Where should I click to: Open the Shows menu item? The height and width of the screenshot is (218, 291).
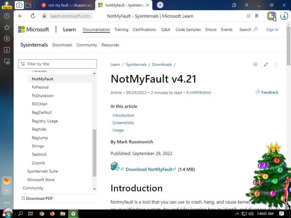coord(211,30)
